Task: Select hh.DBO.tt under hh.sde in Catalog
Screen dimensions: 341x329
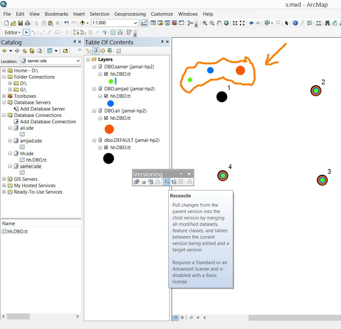Action: (36, 160)
